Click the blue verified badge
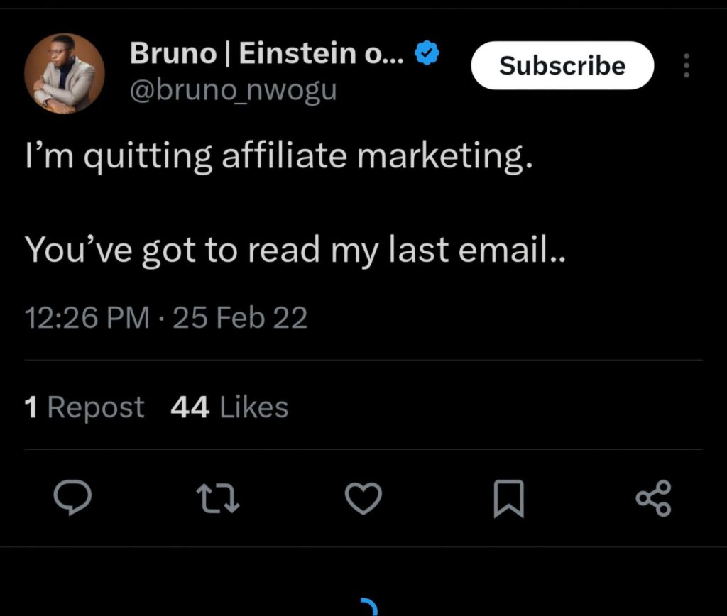 (x=427, y=54)
